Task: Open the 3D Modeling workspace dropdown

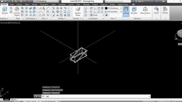Action: 46,1
